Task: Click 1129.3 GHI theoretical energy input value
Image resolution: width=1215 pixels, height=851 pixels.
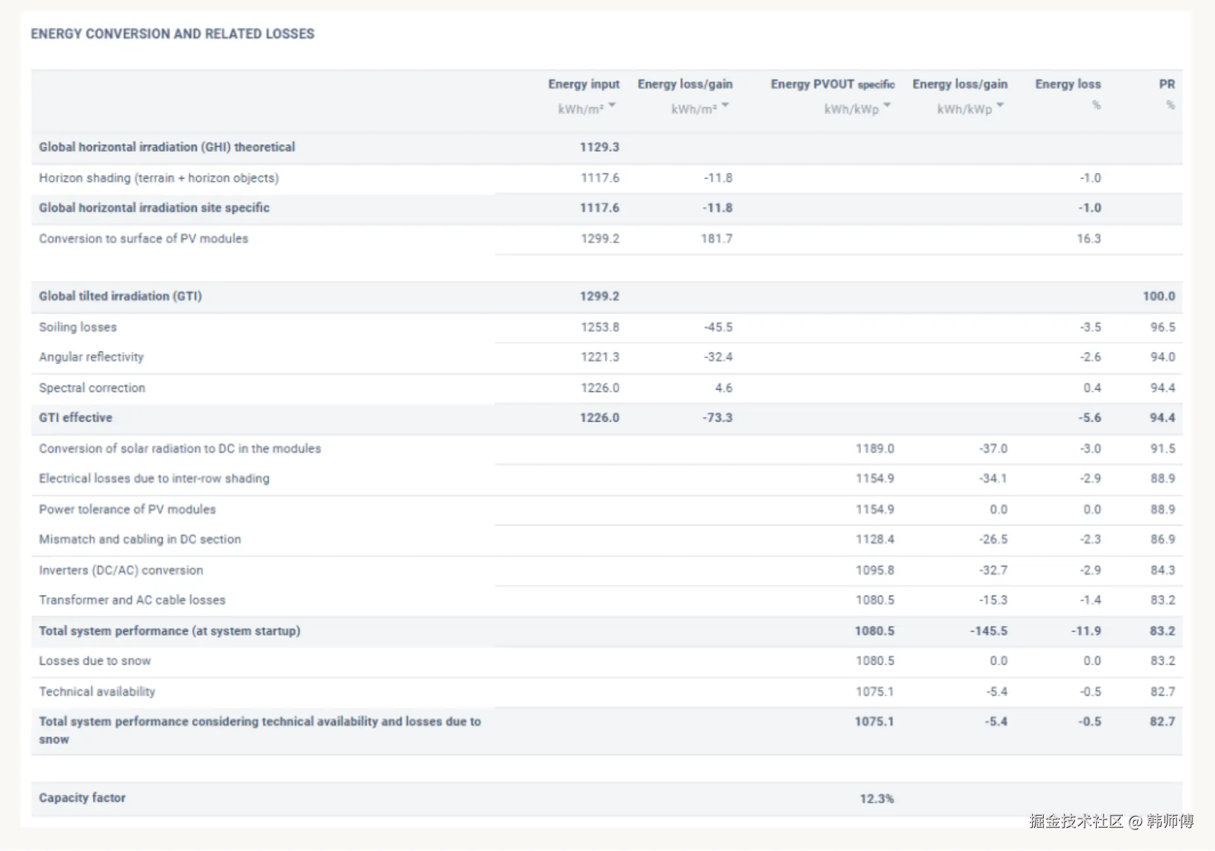Action: pos(599,147)
